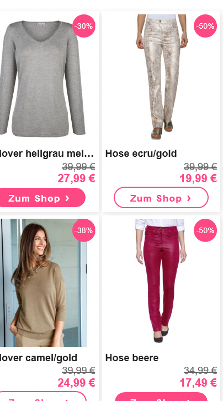Click the -38% badge on camel pullover
Screen dimensions: 223x401
tap(84, 230)
